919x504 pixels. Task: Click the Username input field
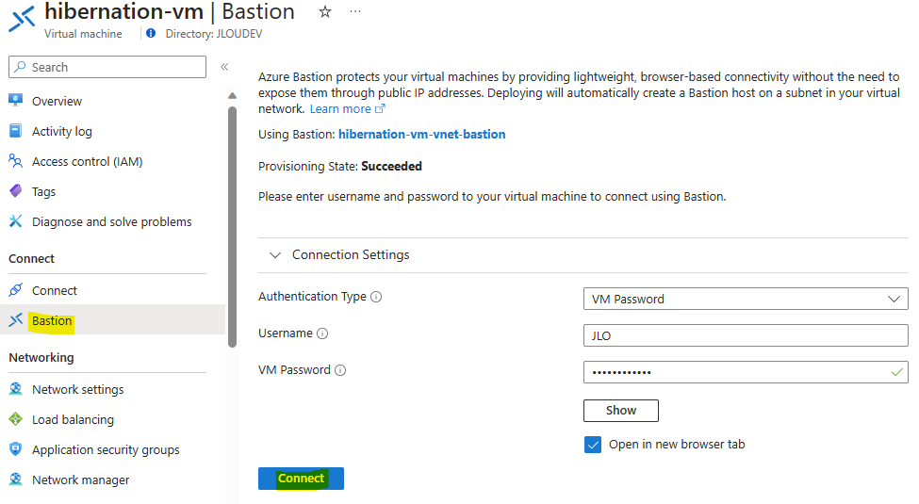746,335
